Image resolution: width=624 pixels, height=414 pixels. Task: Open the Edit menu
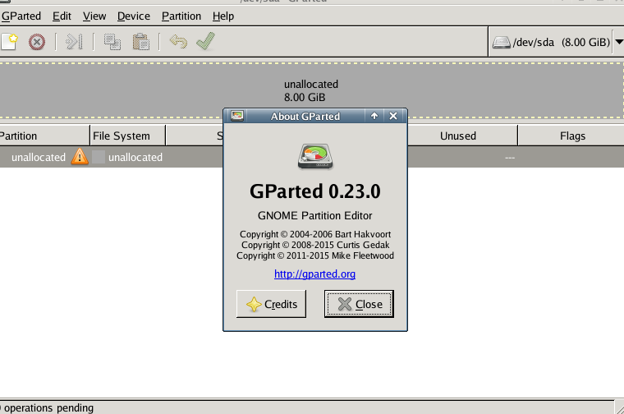pos(62,16)
